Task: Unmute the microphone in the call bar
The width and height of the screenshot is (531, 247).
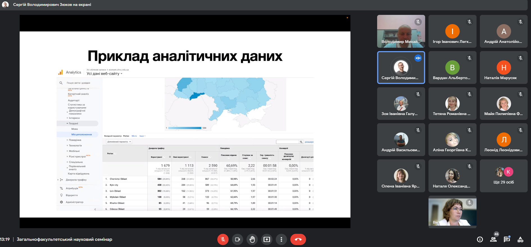Action: click(x=223, y=239)
